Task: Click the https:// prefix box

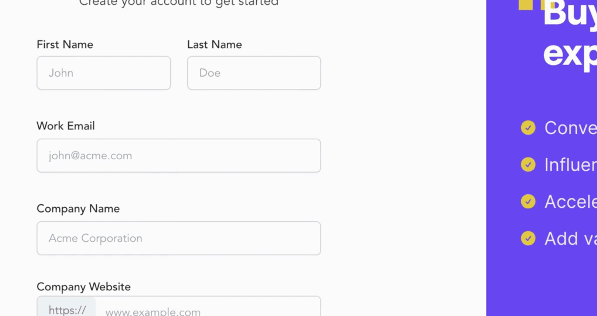Action: point(67,309)
